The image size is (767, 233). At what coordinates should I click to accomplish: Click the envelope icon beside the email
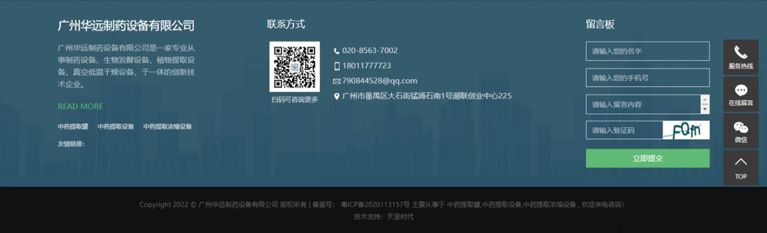point(337,81)
